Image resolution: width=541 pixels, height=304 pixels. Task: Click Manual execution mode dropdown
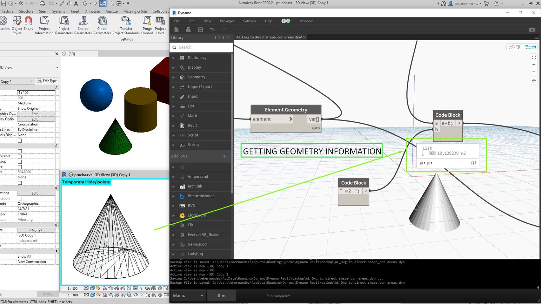188,296
